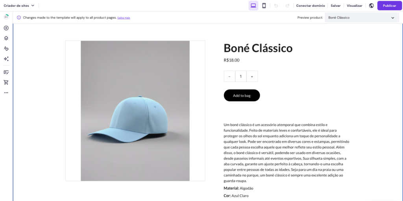The image size is (403, 201).
Task: Click the language globe icon
Action: tap(371, 6)
